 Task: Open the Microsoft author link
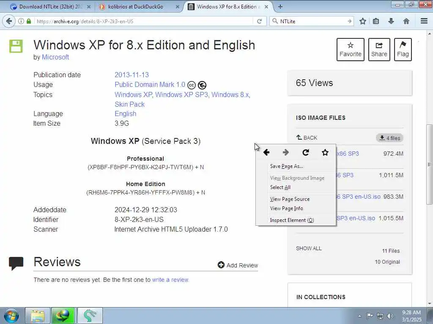point(55,57)
